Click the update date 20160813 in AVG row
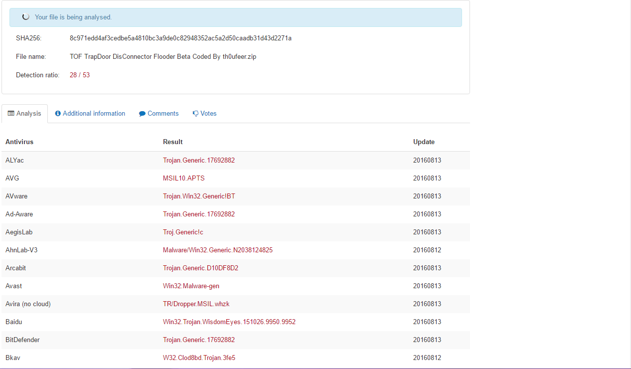631x369 pixels. (427, 179)
